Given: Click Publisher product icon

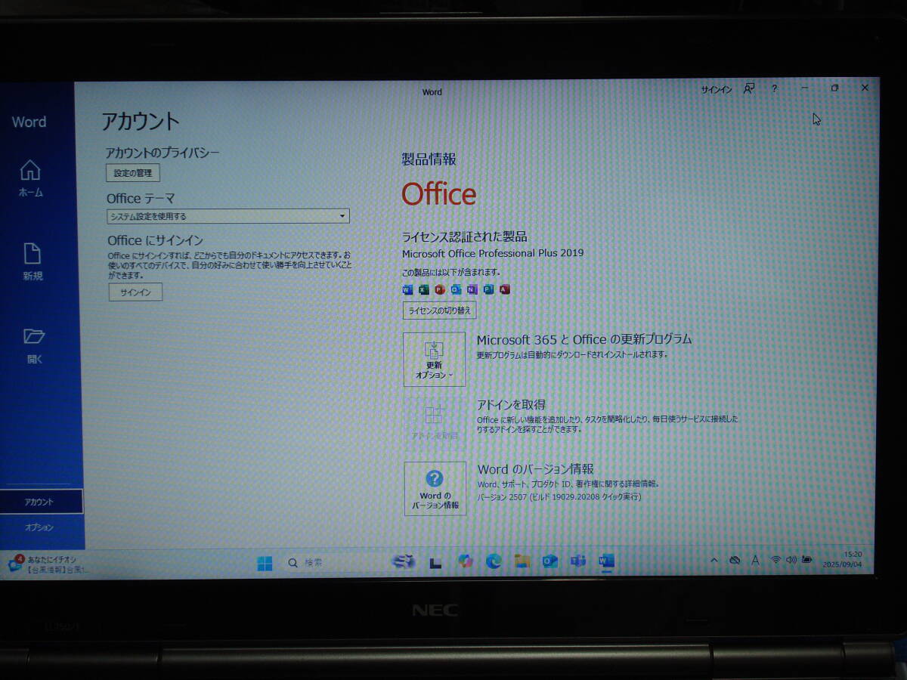Looking at the screenshot, I should (x=488, y=289).
